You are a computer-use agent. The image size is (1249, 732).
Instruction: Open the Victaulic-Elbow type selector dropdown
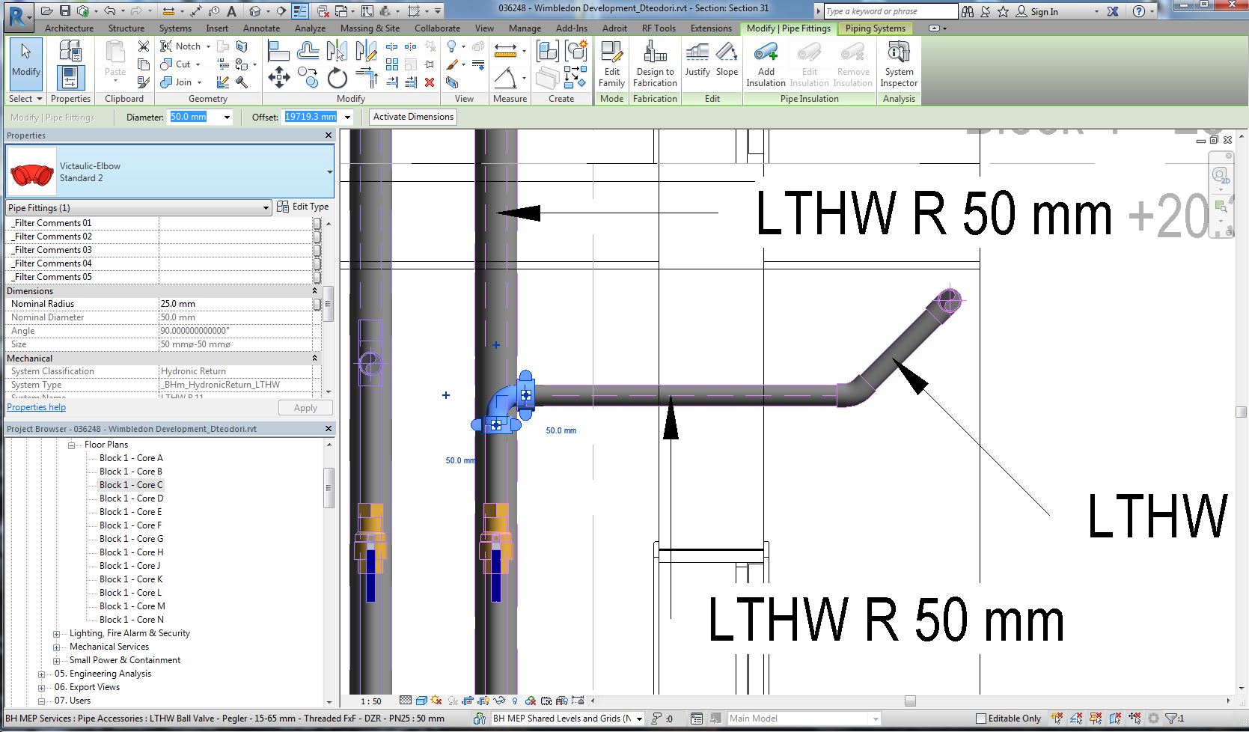tap(329, 172)
